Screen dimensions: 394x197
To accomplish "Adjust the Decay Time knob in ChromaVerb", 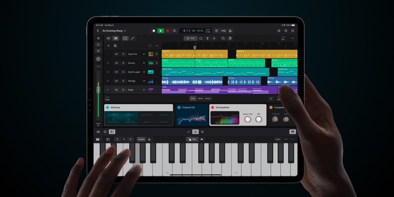I will [248, 119].
